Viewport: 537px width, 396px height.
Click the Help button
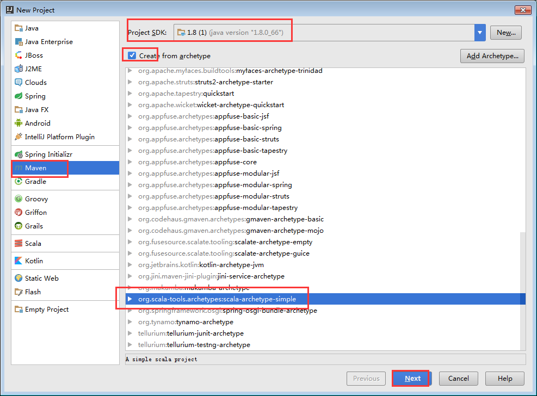point(505,378)
